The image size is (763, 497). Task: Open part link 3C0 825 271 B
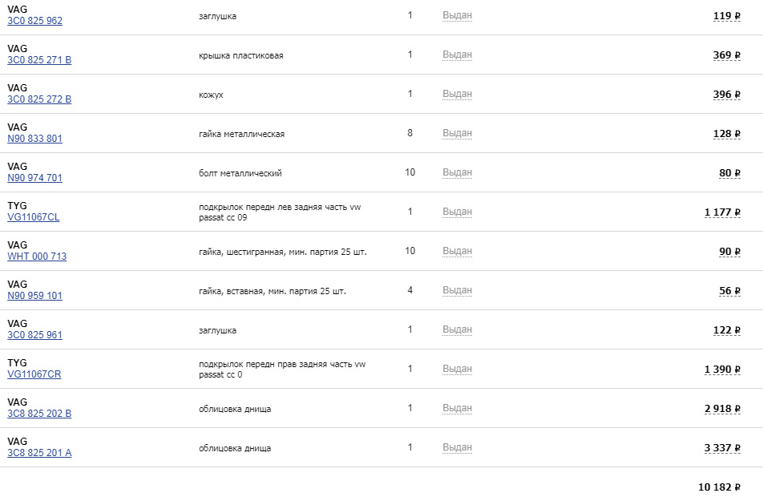(x=39, y=60)
